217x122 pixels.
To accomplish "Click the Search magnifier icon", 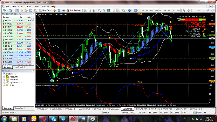I will (x=208, y=10).
